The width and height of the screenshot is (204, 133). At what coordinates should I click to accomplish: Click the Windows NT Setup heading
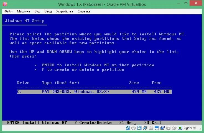[x=24, y=21]
